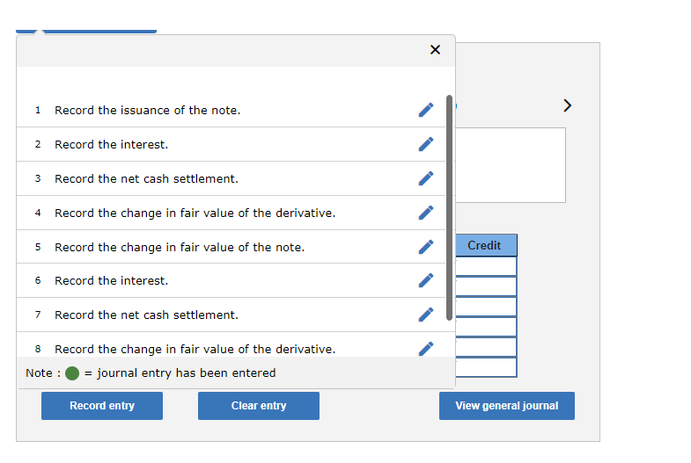691x463 pixels.
Task: Click pencil icon for entry 7 net cash settlement
Action: pyautogui.click(x=426, y=315)
